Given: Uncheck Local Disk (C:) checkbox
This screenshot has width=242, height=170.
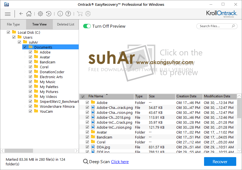Looking at the screenshot, I should click(x=8, y=32).
